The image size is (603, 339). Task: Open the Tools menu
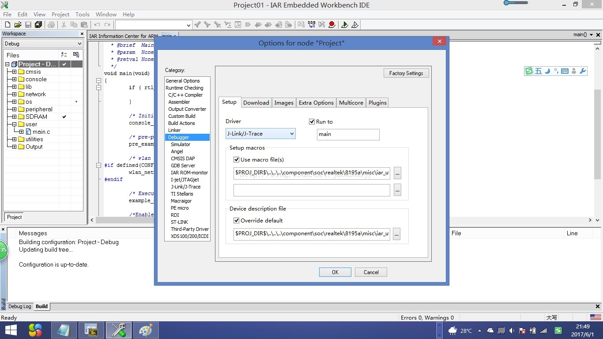coord(82,14)
